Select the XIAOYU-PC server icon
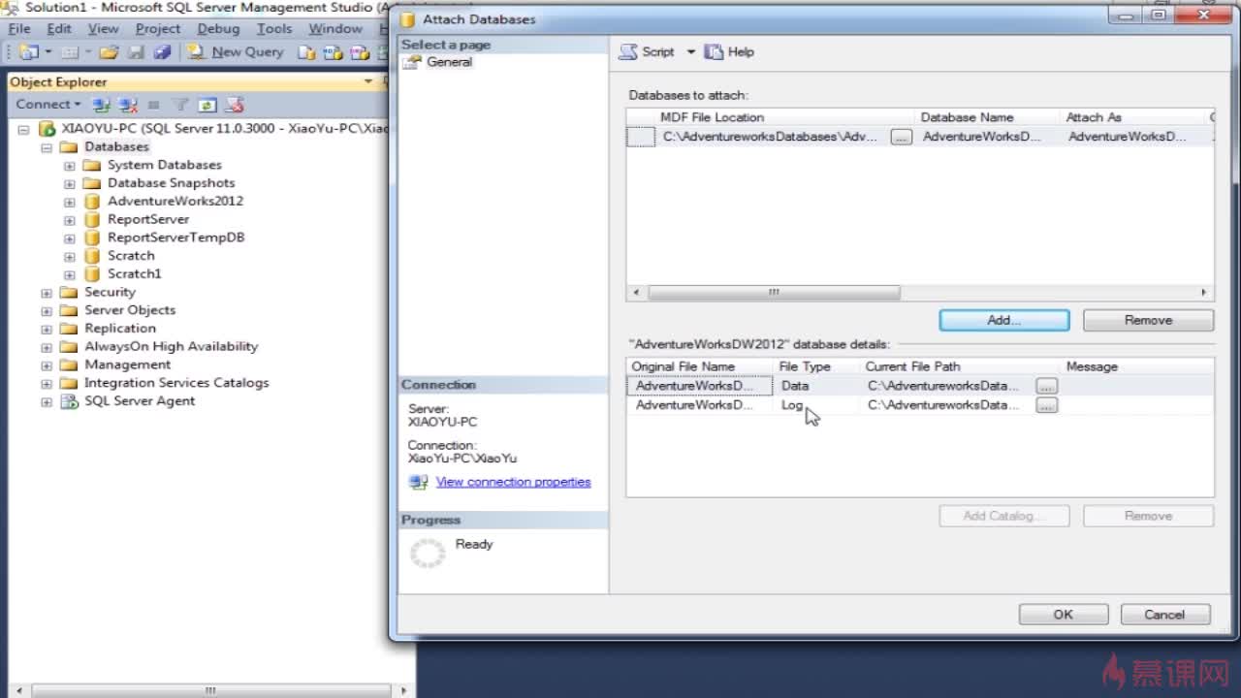This screenshot has width=1241, height=698. tap(47, 129)
